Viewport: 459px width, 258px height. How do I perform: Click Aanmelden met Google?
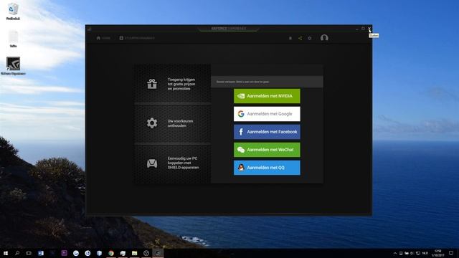point(267,114)
